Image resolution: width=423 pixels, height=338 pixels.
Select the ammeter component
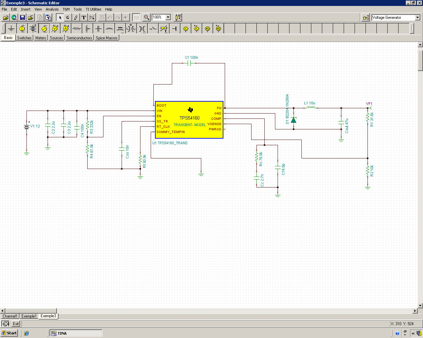click(x=65, y=28)
